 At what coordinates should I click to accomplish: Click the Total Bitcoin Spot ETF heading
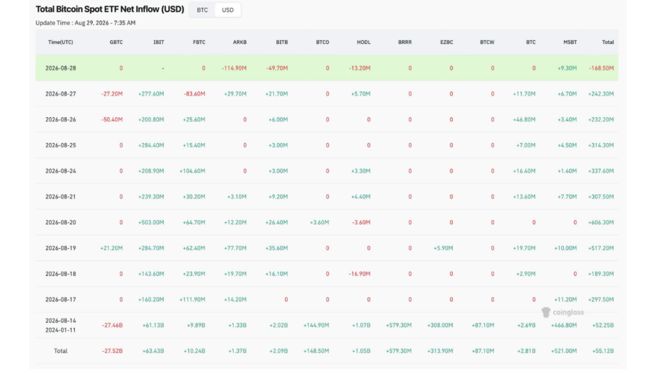point(110,9)
